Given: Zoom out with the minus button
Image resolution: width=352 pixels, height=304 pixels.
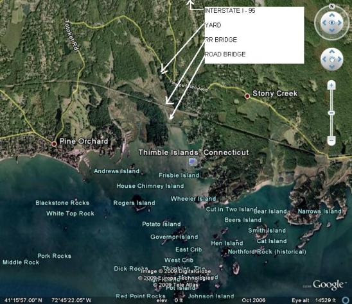Looking at the screenshot, I should pyautogui.click(x=331, y=140).
